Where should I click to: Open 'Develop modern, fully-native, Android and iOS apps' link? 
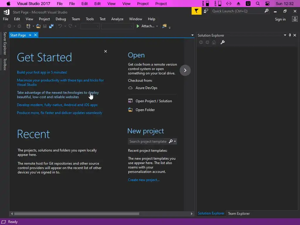57,105
